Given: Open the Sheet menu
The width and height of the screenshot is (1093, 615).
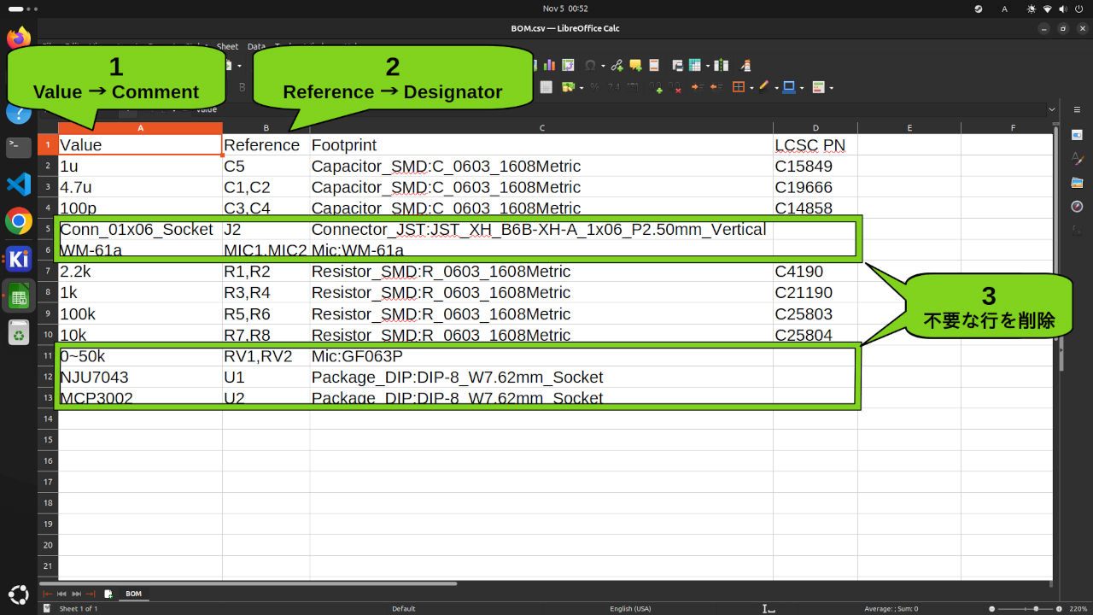Looking at the screenshot, I should coord(227,46).
